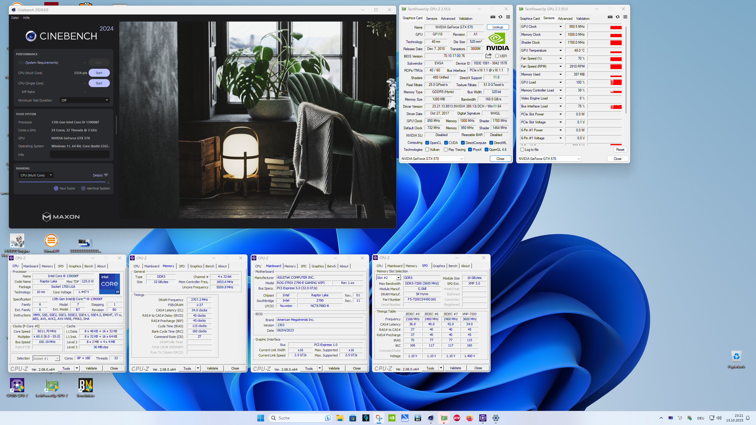Toggle the CUDA checkbox in GPU-Z
This screenshot has width=756, height=425.
[x=446, y=143]
